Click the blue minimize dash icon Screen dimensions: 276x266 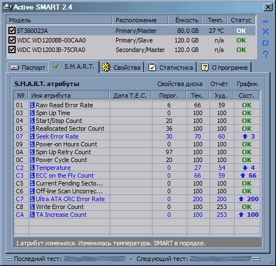pyautogui.click(x=265, y=22)
